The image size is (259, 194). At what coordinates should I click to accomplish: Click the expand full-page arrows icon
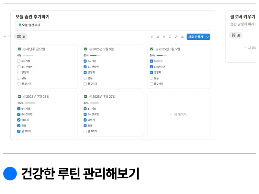[176, 37]
